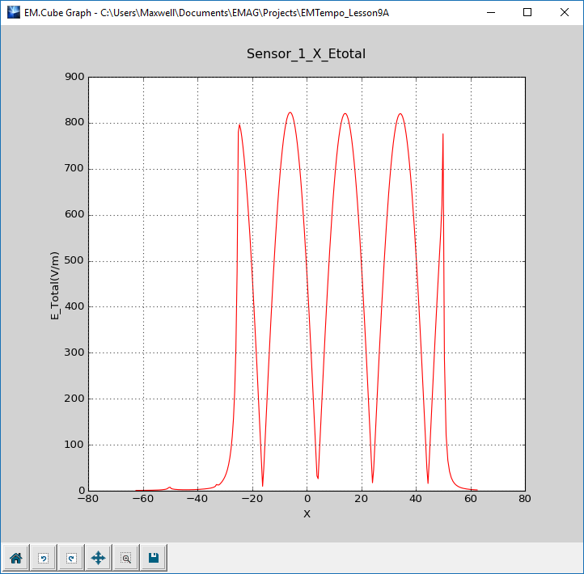Click the 0 tick label on x-axis

pos(307,500)
